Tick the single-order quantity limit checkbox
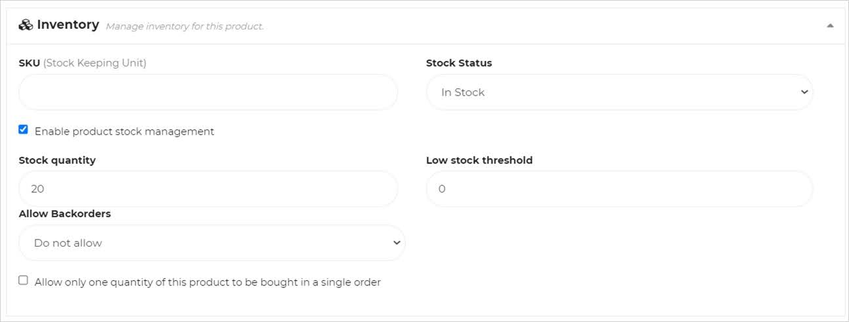The width and height of the screenshot is (849, 322). [24, 280]
